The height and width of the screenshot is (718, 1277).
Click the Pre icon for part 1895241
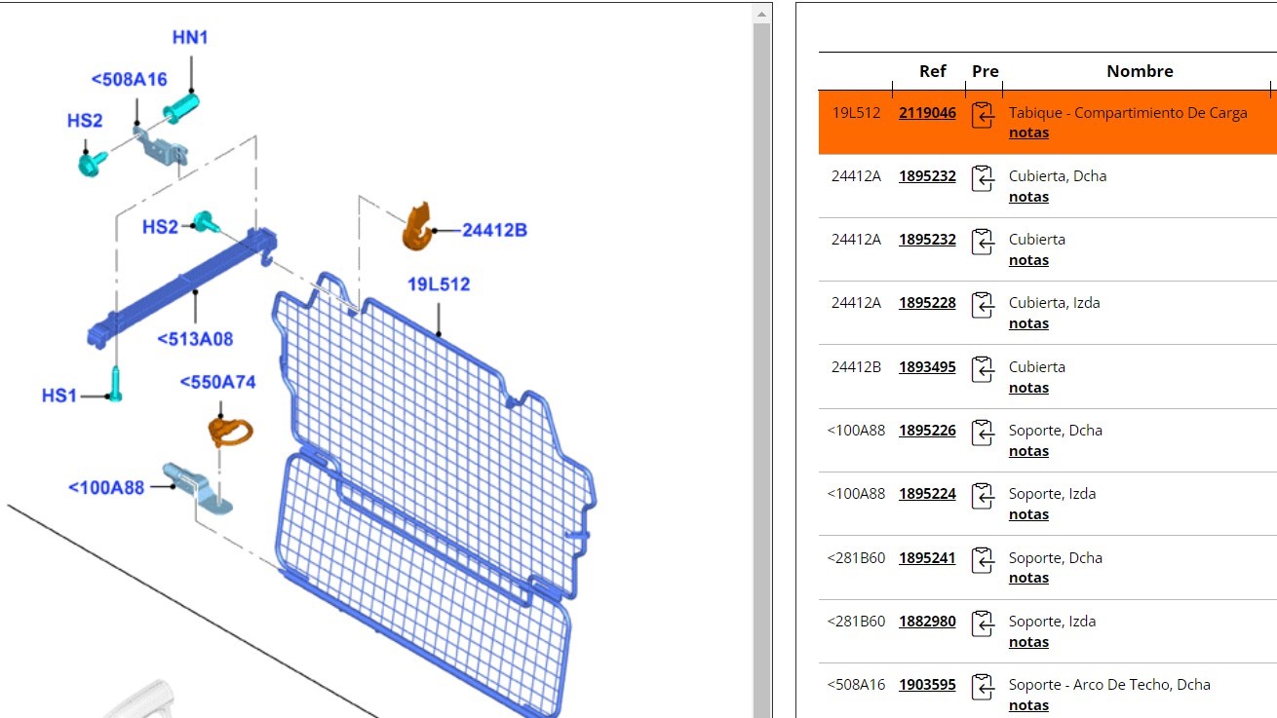click(983, 559)
